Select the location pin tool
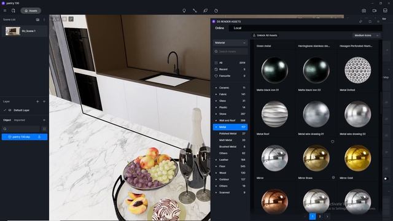This screenshot has width=393, height=221. pyautogui.click(x=184, y=11)
